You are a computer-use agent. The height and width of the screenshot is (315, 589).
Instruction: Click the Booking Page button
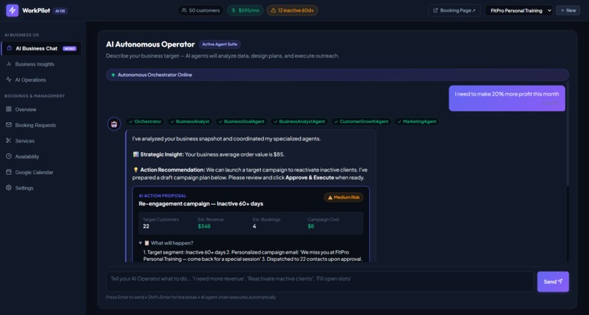(x=454, y=10)
